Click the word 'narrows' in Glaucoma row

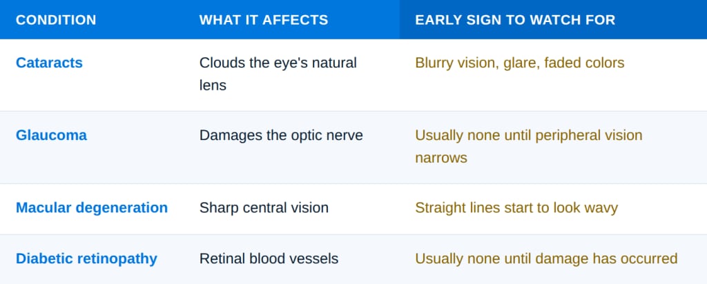click(x=441, y=158)
